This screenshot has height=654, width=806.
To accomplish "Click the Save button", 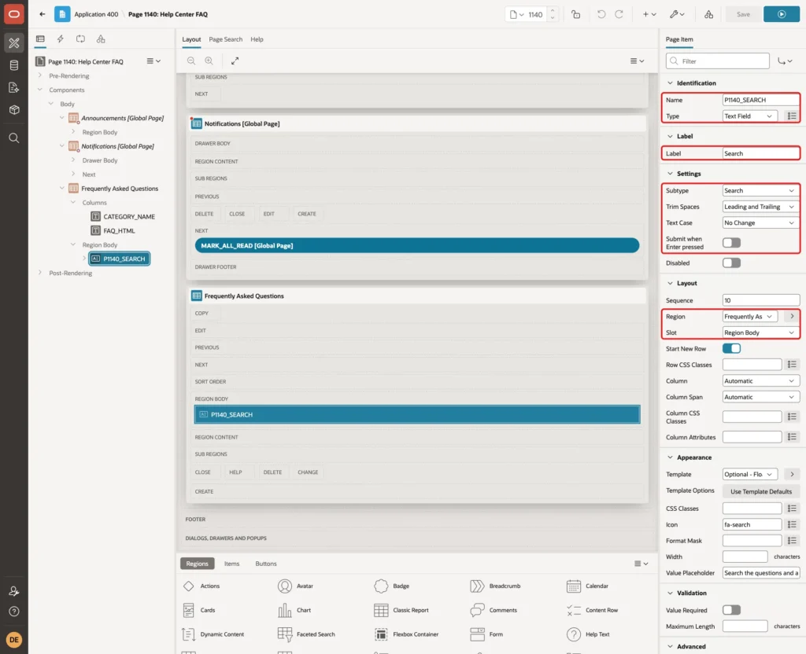I will click(743, 14).
